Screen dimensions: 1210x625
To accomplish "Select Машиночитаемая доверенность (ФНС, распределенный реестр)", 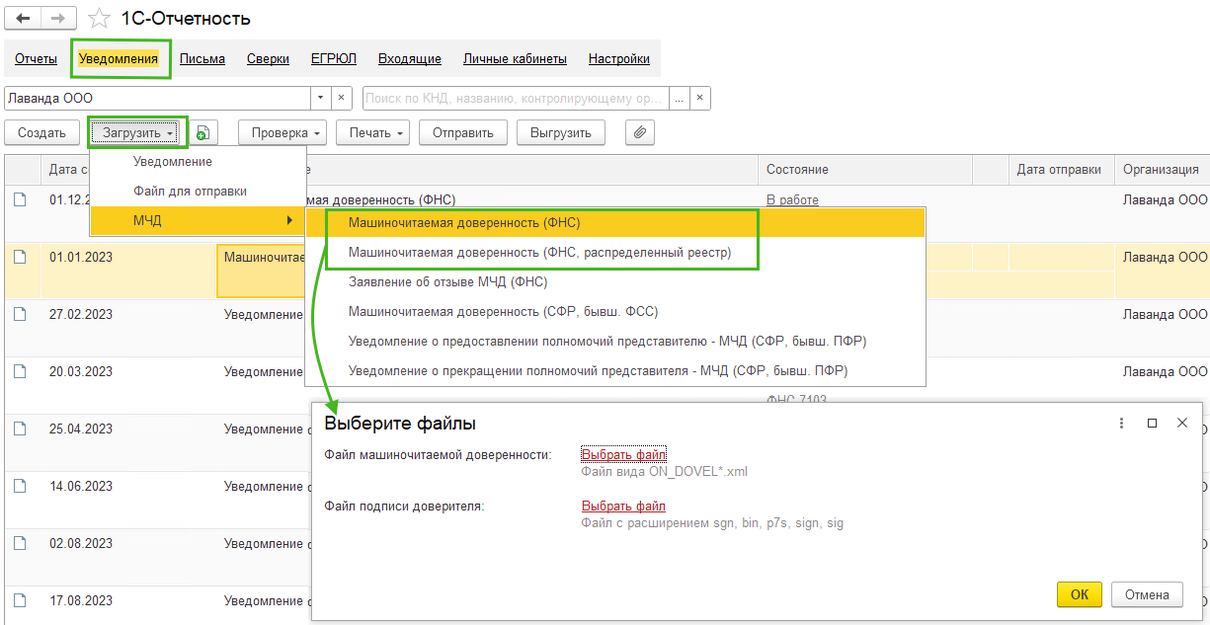I will 614,253.
